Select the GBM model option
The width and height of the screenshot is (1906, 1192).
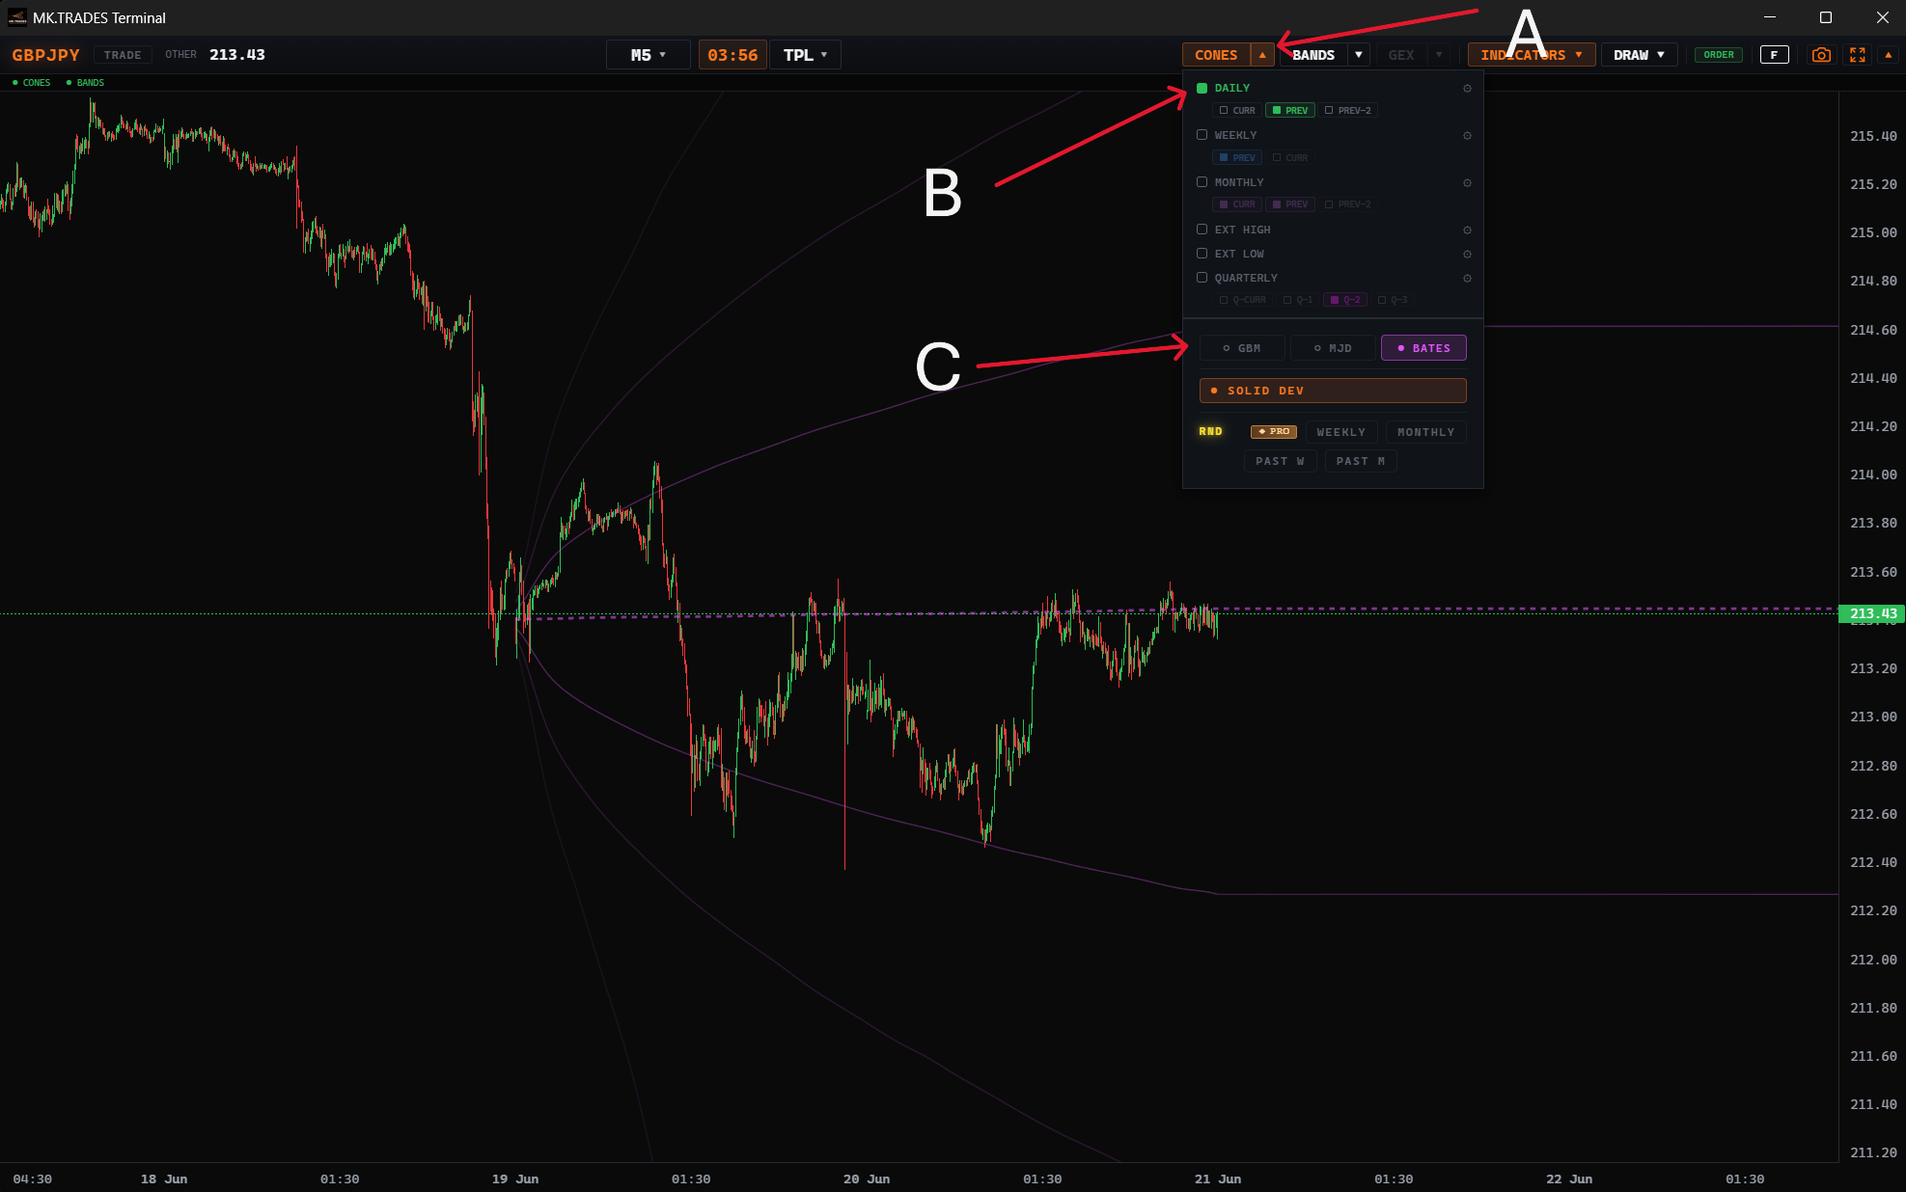(1242, 348)
